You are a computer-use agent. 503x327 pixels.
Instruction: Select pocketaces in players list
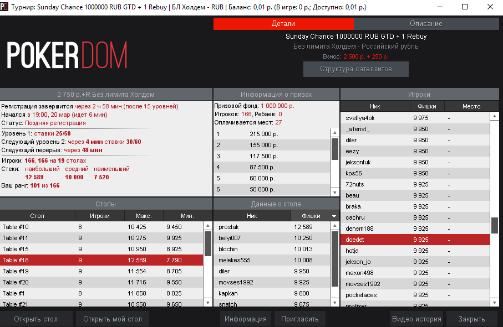tap(415, 295)
